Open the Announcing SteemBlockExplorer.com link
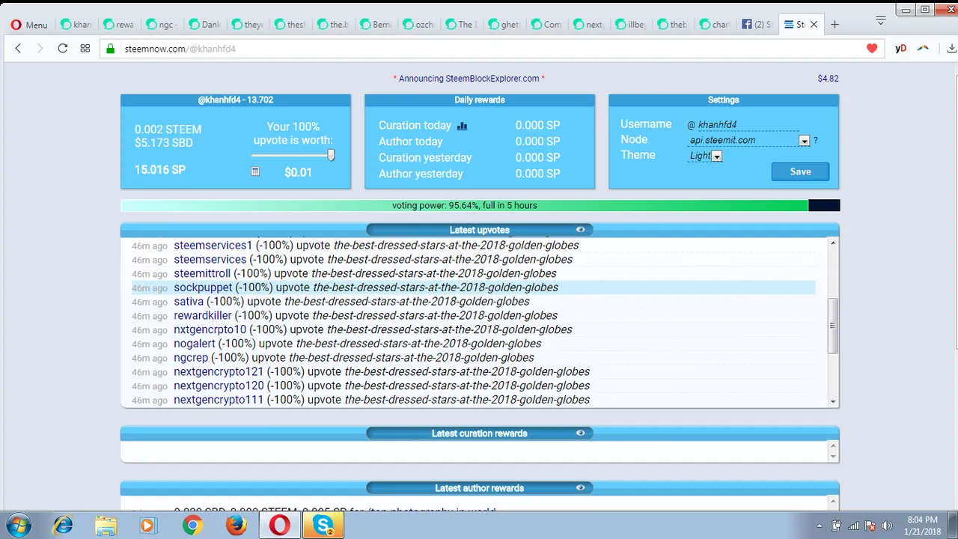Viewport: 958px width, 539px height. coord(469,79)
